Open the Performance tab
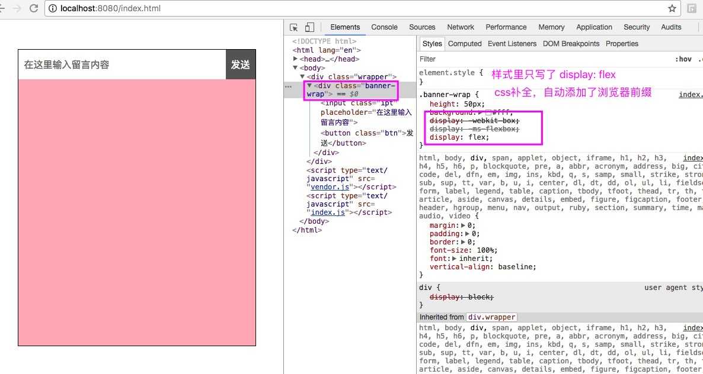 506,27
